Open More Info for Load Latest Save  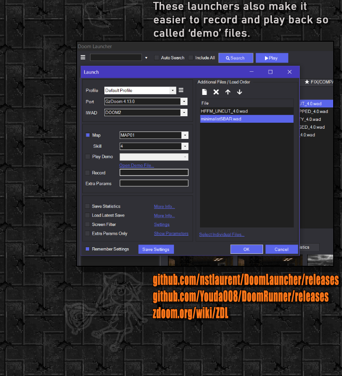[164, 216]
